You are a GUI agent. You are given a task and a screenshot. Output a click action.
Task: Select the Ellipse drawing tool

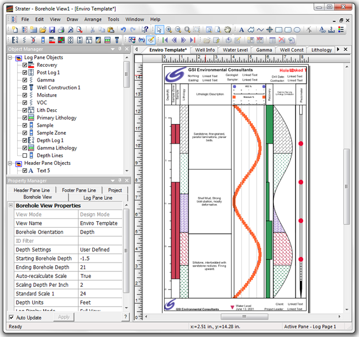[297, 29]
